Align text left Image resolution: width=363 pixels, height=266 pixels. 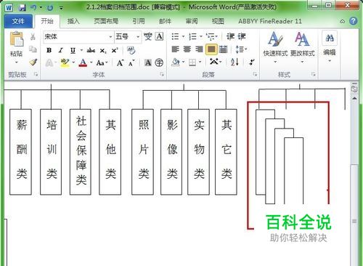click(x=175, y=49)
